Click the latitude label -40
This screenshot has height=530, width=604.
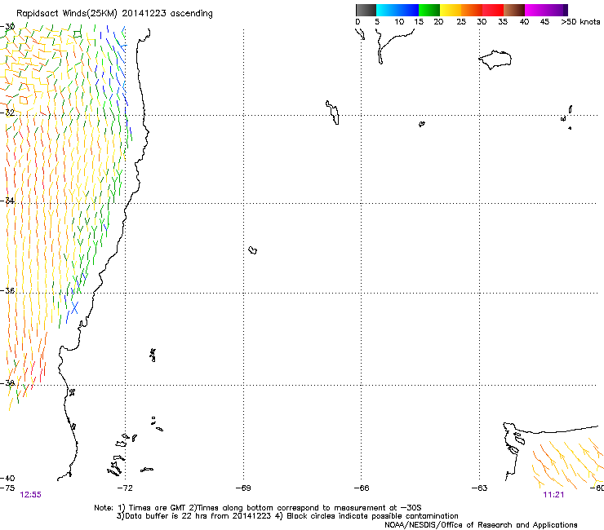click(x=7, y=478)
